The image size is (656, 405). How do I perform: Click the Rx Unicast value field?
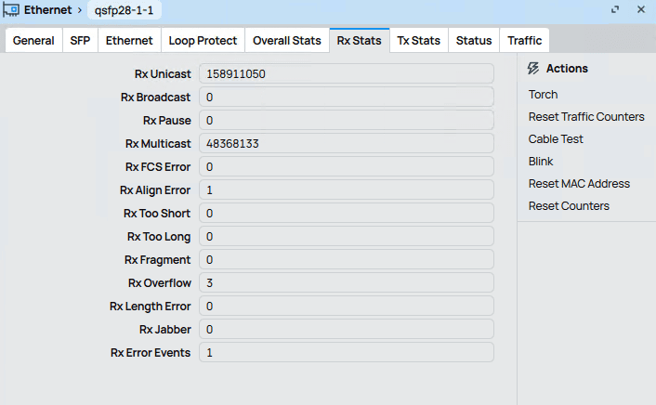tap(346, 73)
